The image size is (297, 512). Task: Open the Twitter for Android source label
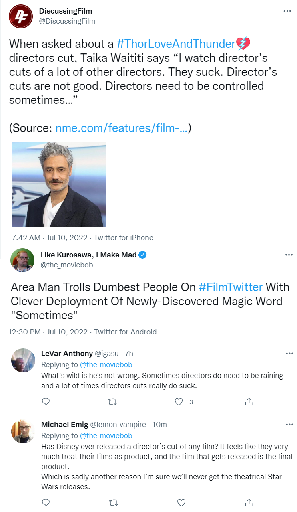click(x=125, y=332)
